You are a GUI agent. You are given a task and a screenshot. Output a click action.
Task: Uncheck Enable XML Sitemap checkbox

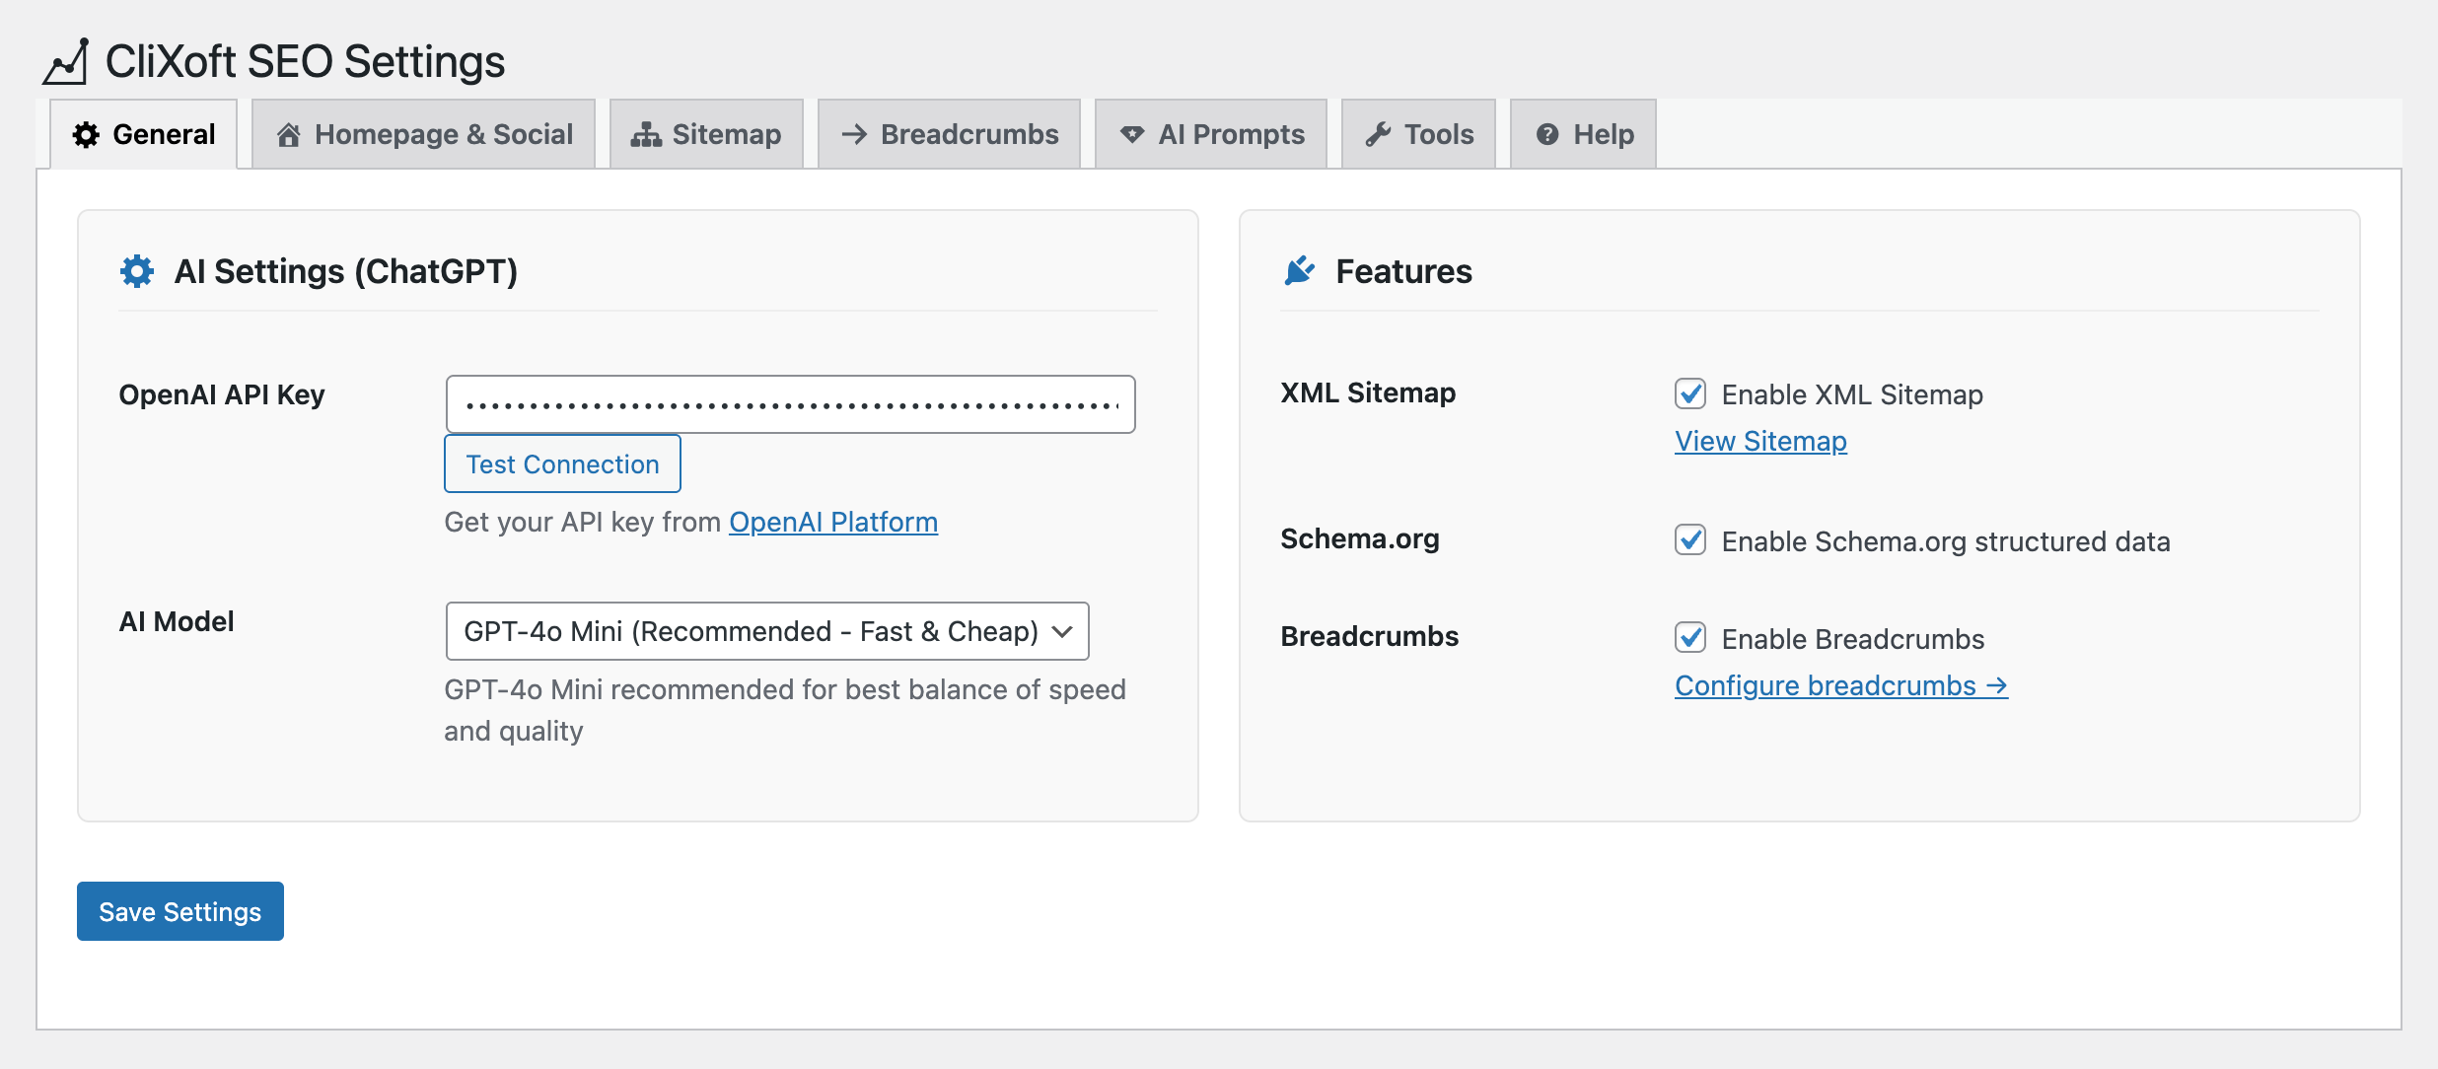pyautogui.click(x=1690, y=393)
